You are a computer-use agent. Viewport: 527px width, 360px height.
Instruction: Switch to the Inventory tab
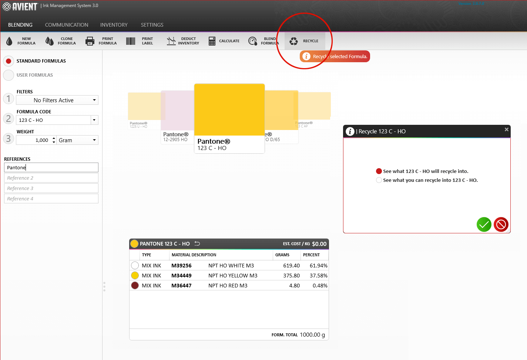114,25
